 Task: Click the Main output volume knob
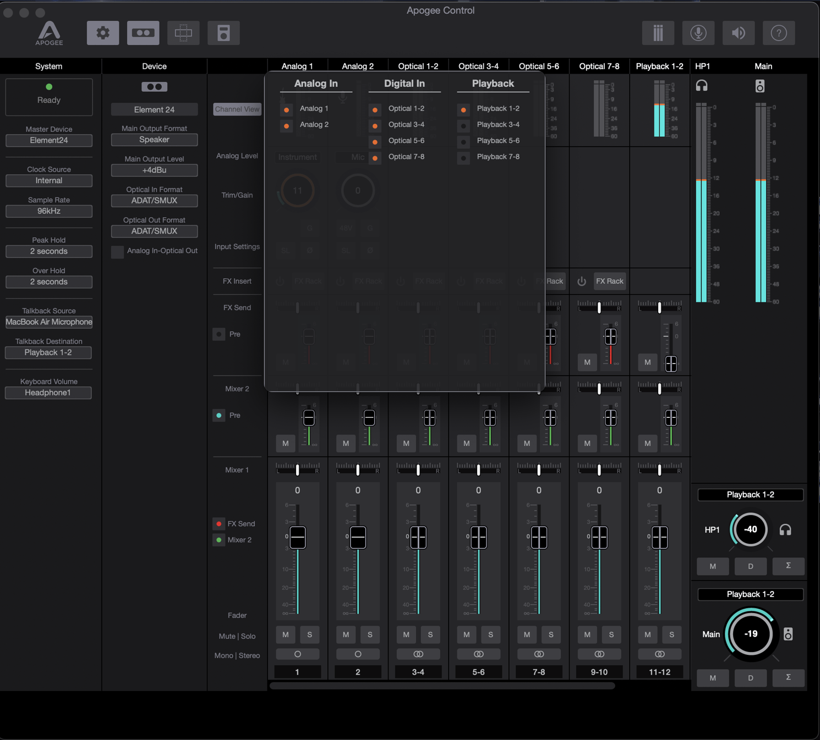751,634
